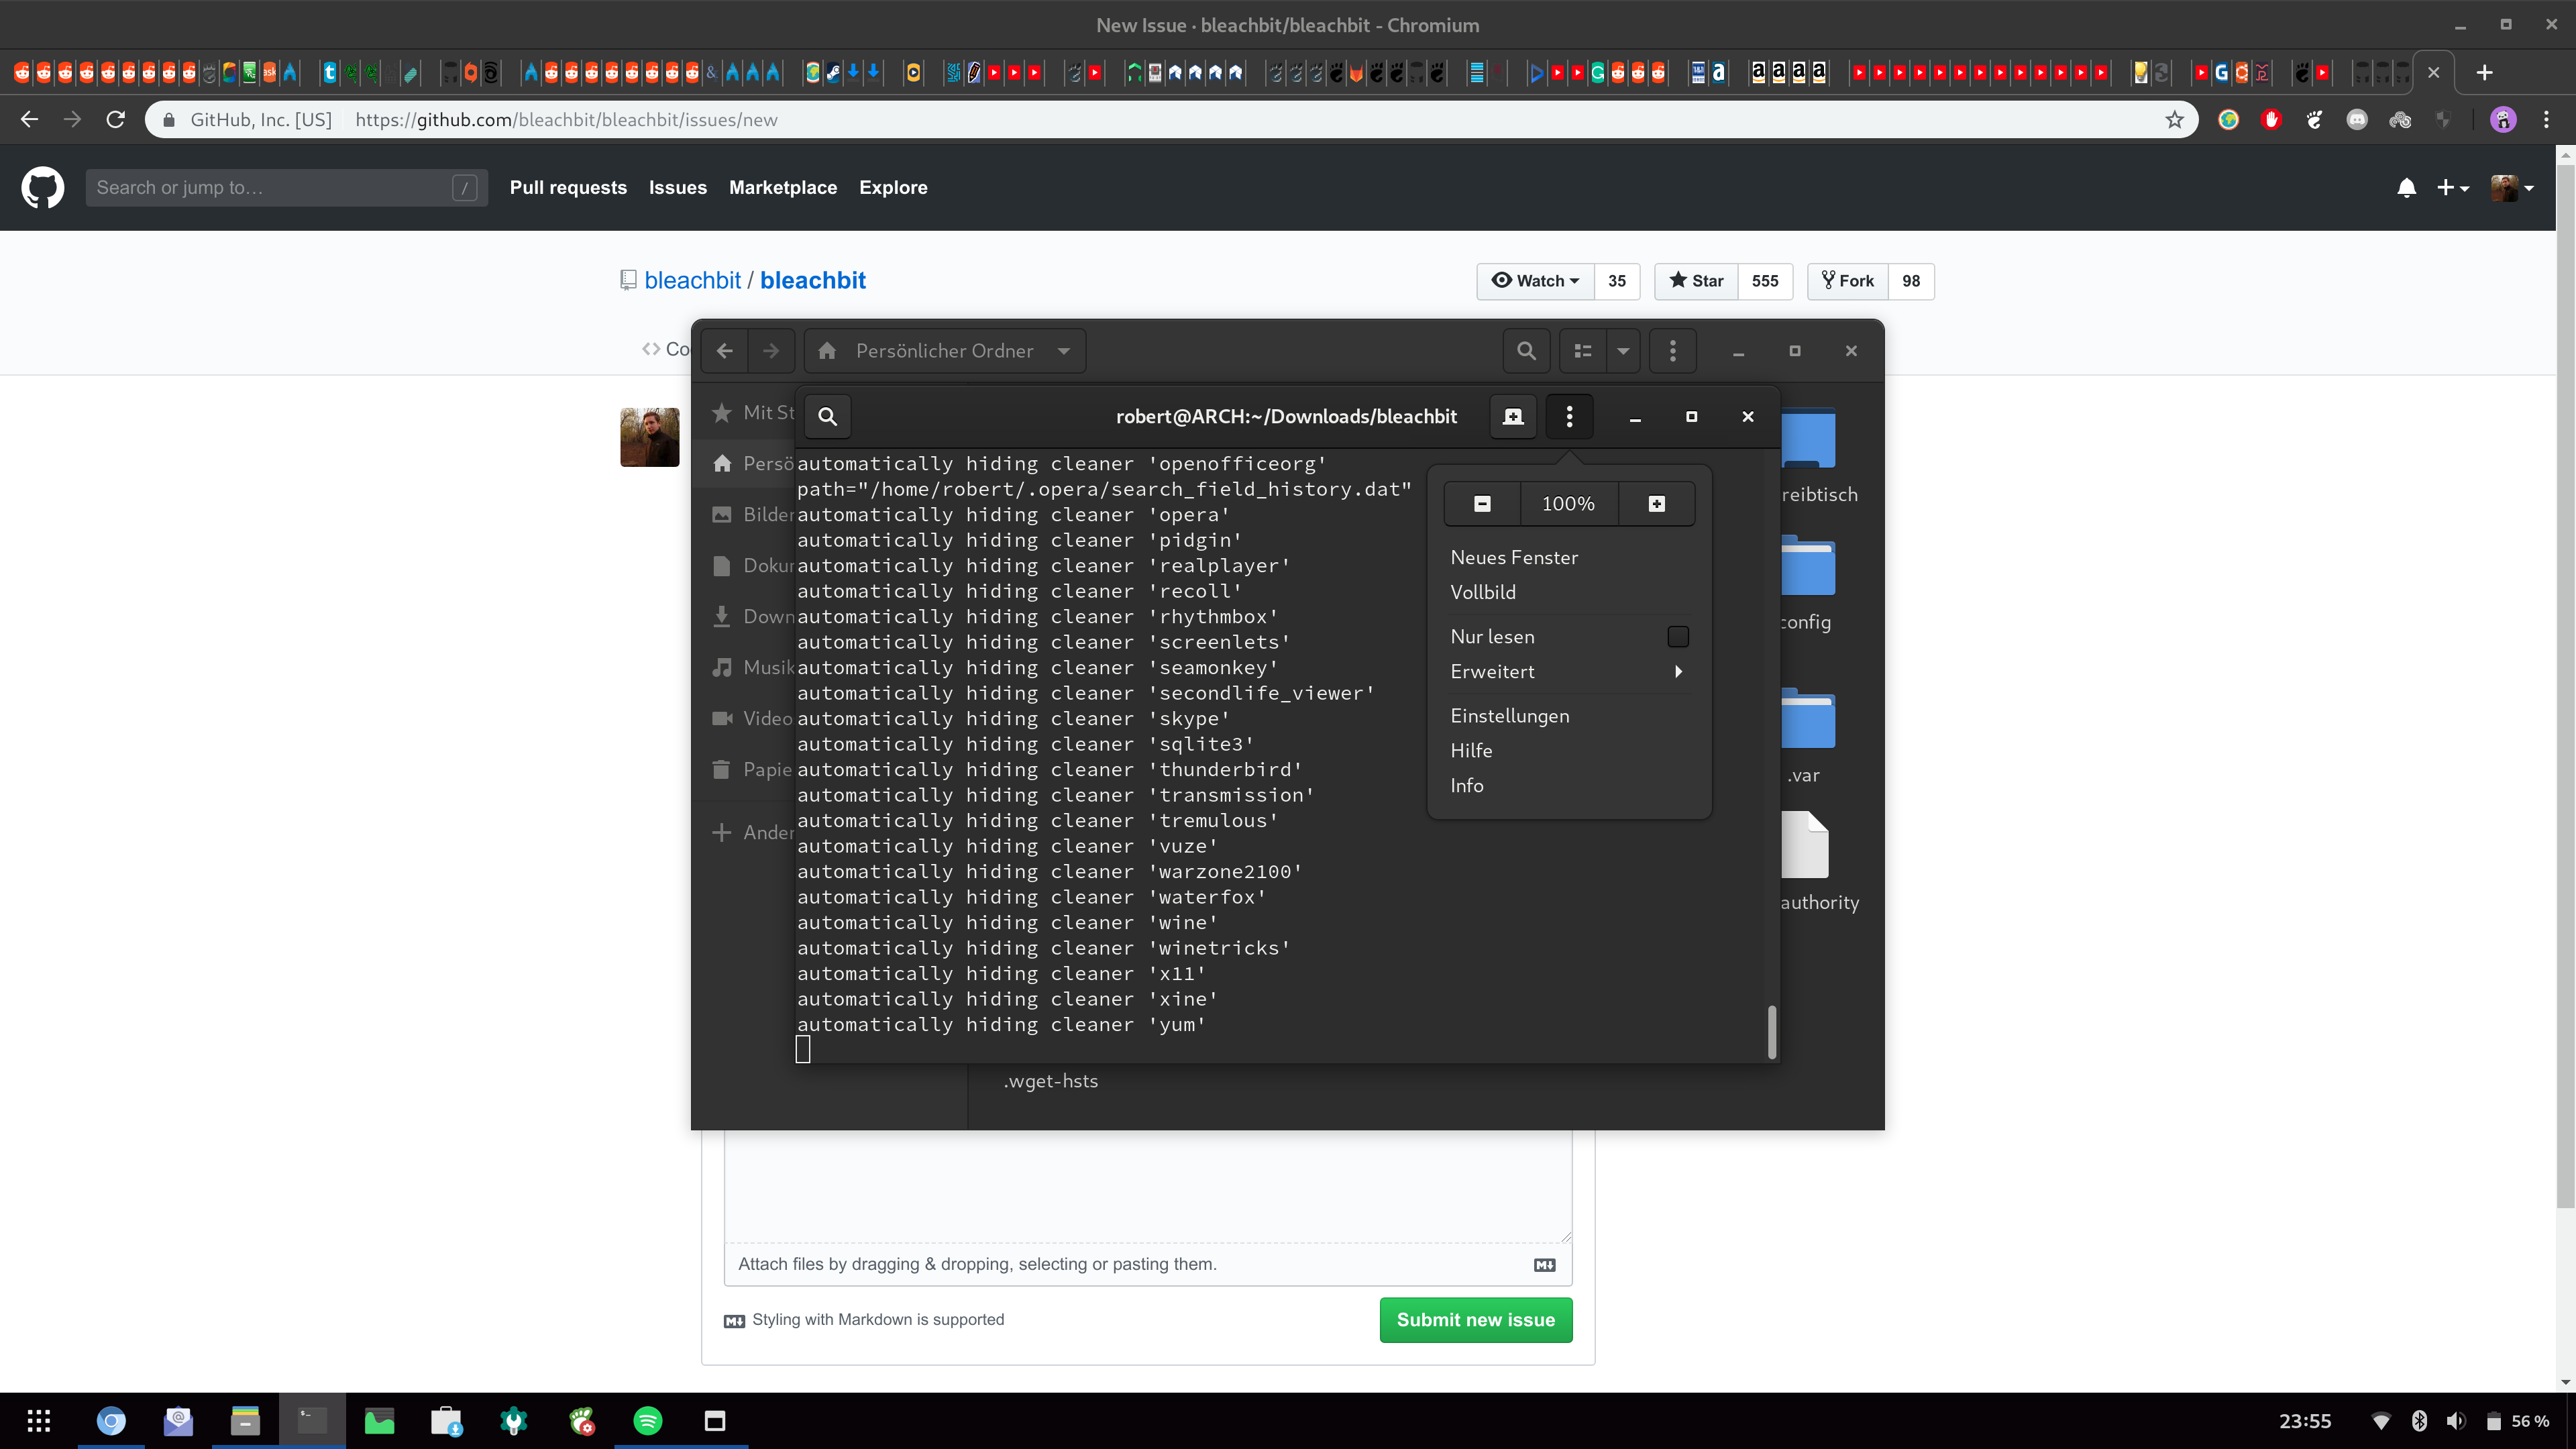Click the GitHub Octocat logo
The image size is (2576, 1449).
(x=42, y=187)
